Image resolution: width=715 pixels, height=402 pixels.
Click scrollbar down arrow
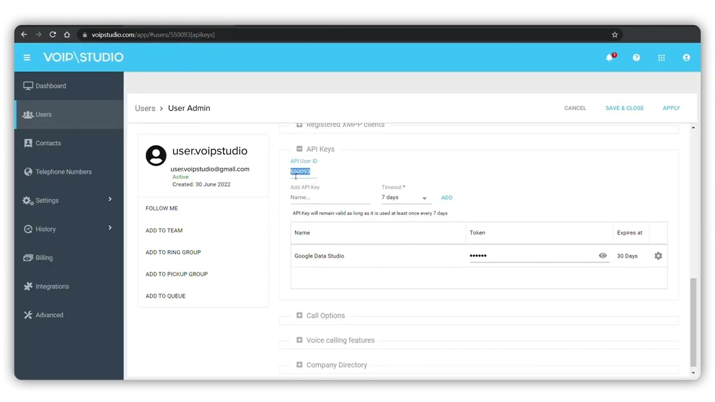point(693,373)
